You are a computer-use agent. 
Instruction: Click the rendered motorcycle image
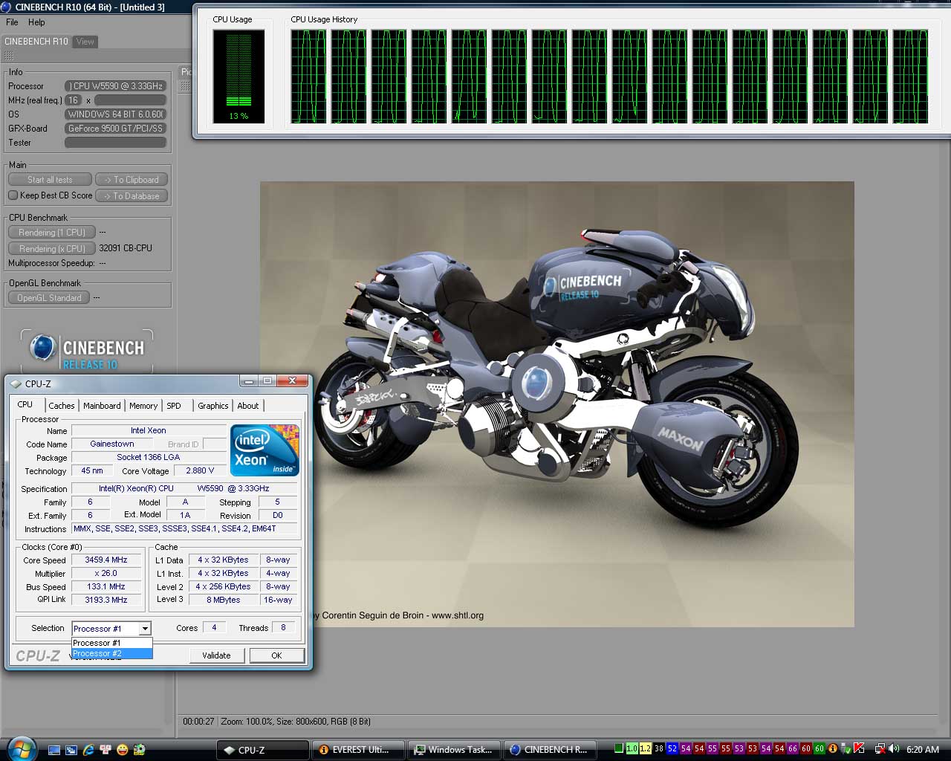[x=556, y=404]
